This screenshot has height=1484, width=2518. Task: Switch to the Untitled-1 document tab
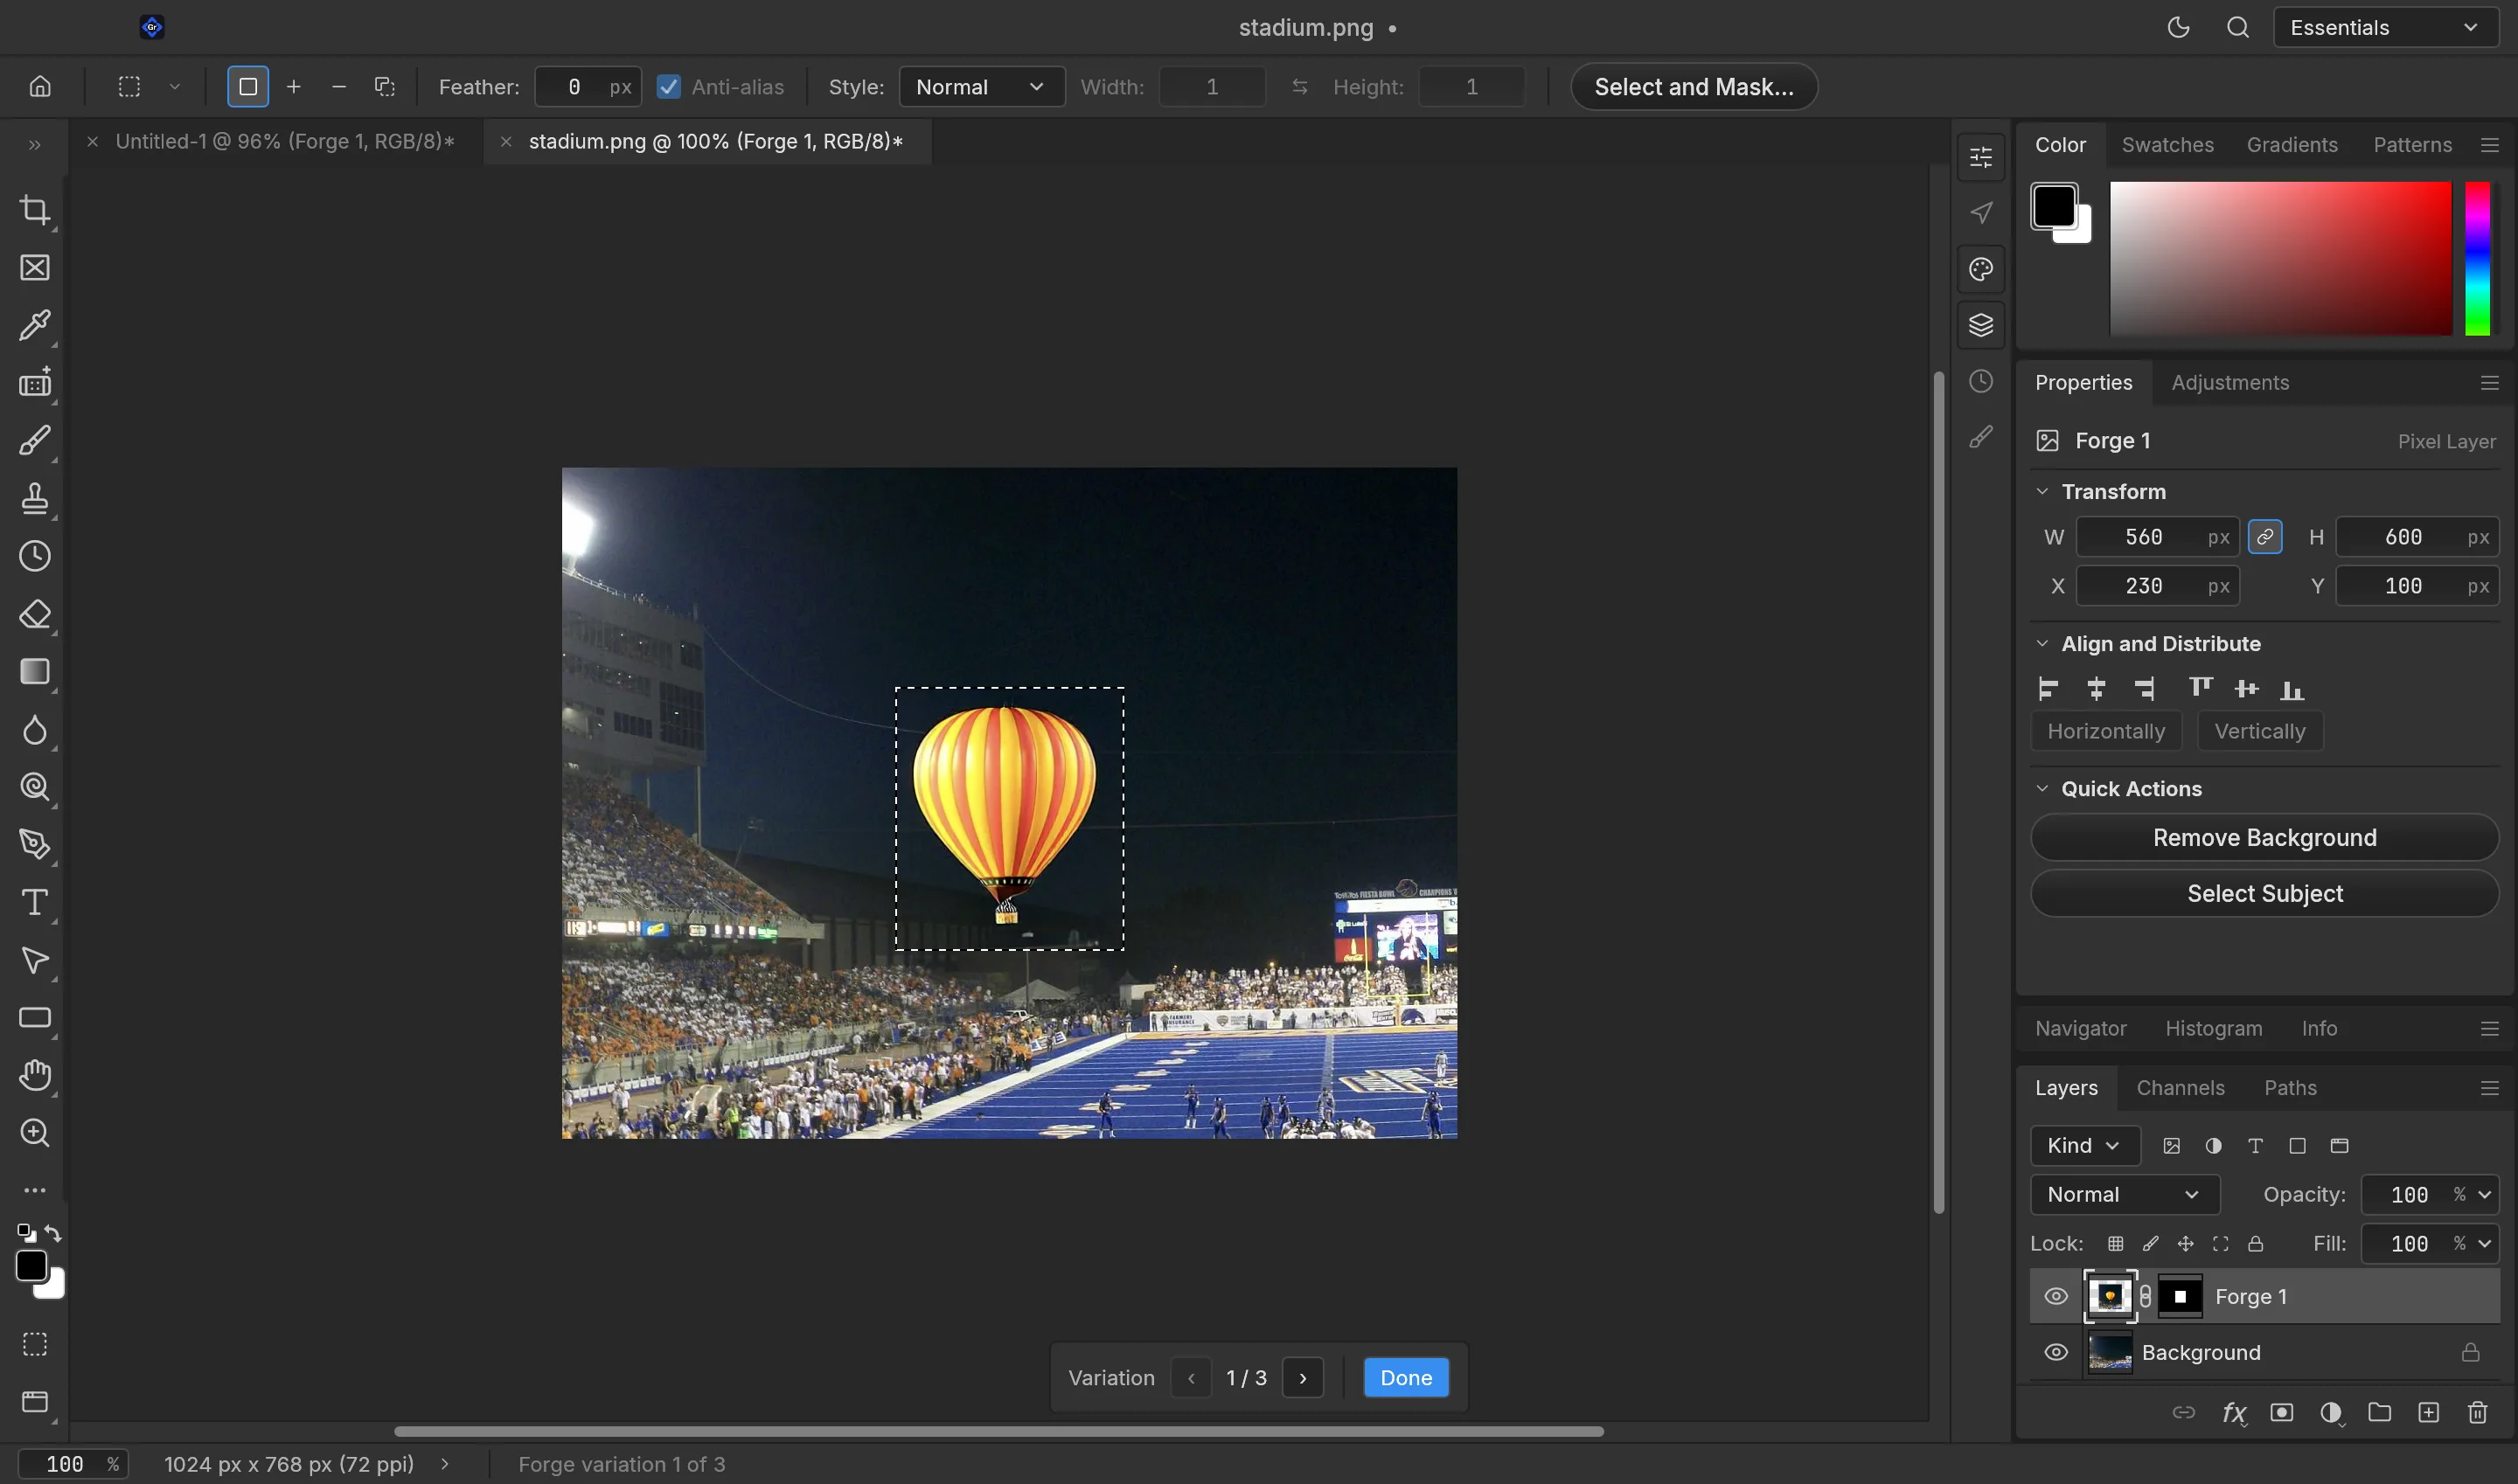[x=285, y=141]
